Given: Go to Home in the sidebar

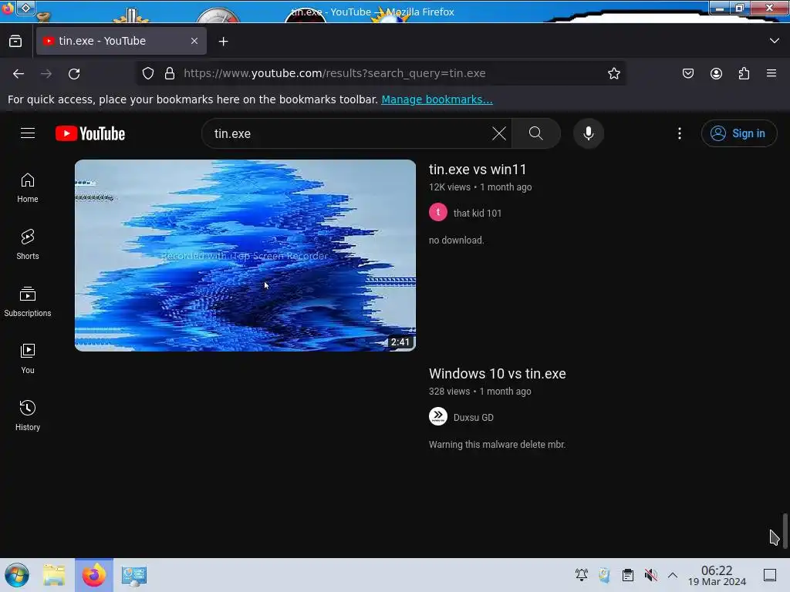Looking at the screenshot, I should tap(28, 188).
